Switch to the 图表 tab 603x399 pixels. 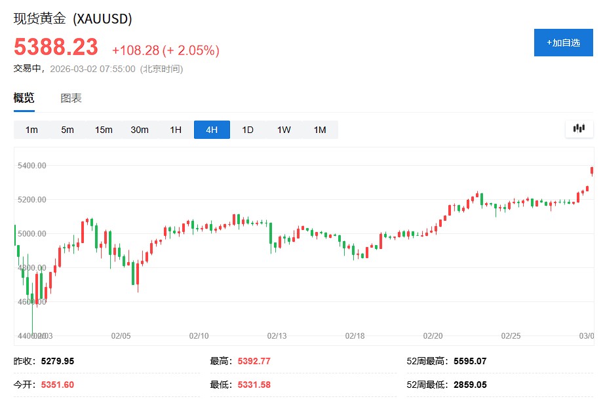[x=71, y=98]
